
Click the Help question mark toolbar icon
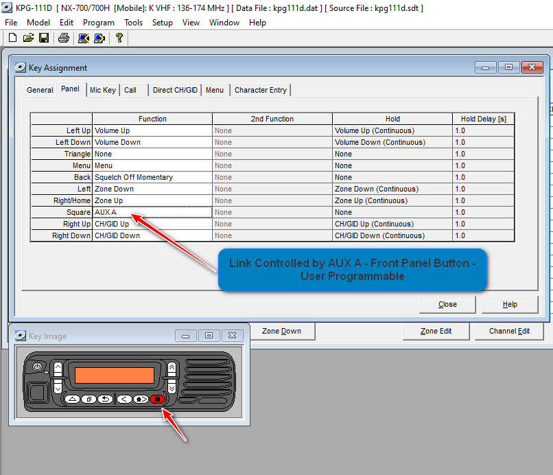[x=118, y=38]
